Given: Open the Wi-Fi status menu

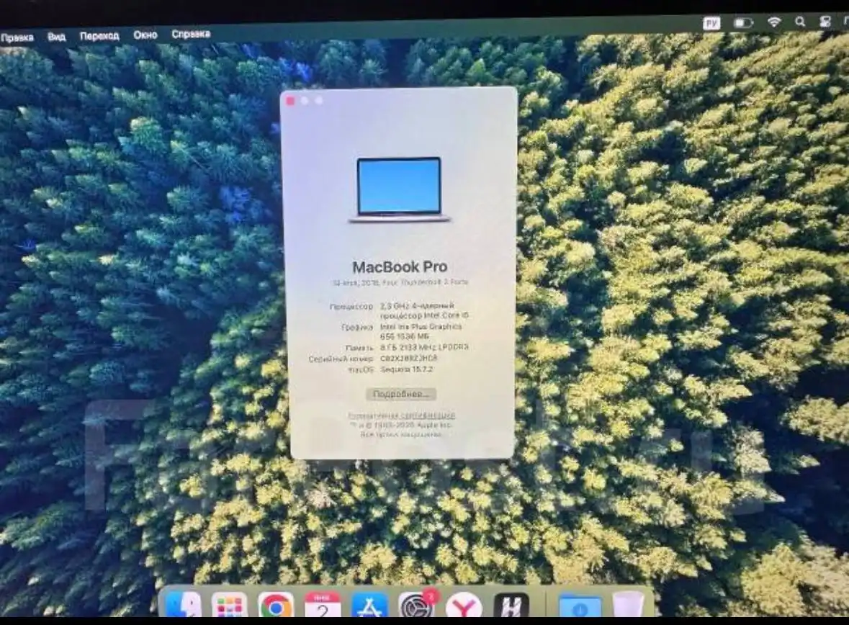Looking at the screenshot, I should 774,22.
